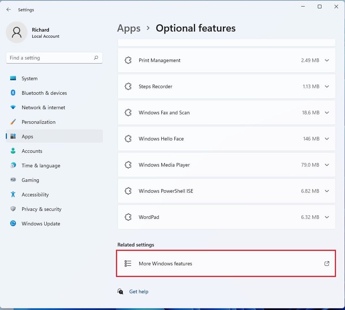Expand the Print Management chevron

click(327, 60)
